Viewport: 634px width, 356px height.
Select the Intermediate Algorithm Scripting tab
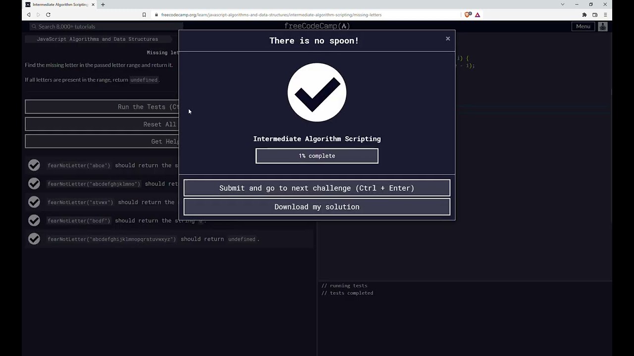(60, 4)
